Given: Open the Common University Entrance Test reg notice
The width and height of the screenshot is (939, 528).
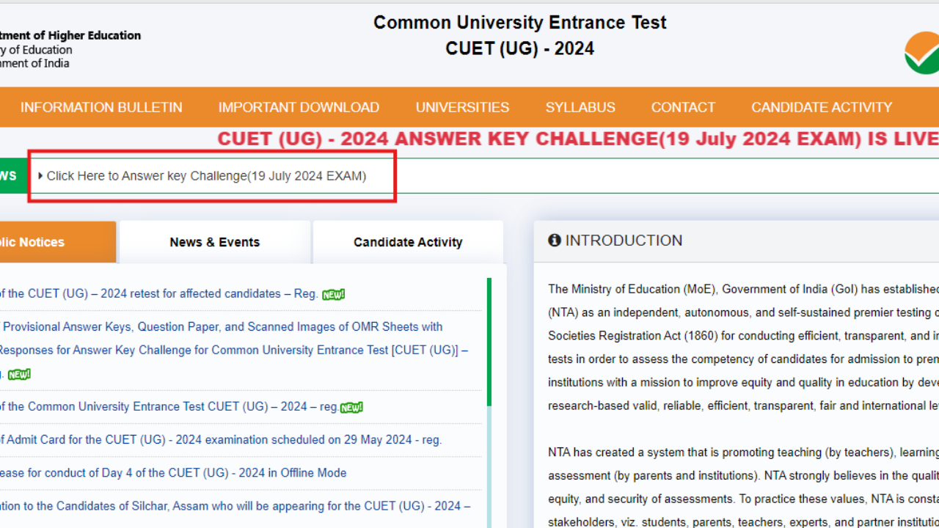Looking at the screenshot, I should pos(169,406).
